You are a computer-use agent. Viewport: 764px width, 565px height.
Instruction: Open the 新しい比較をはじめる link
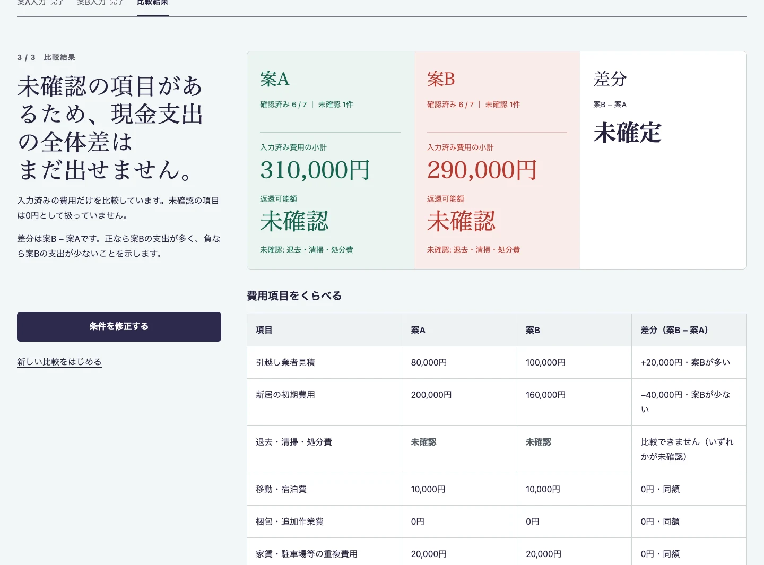pyautogui.click(x=59, y=362)
